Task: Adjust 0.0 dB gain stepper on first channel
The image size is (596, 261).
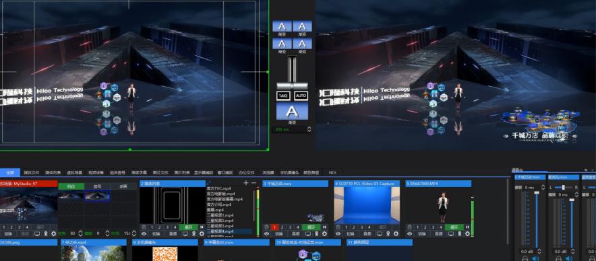Action: (539, 252)
